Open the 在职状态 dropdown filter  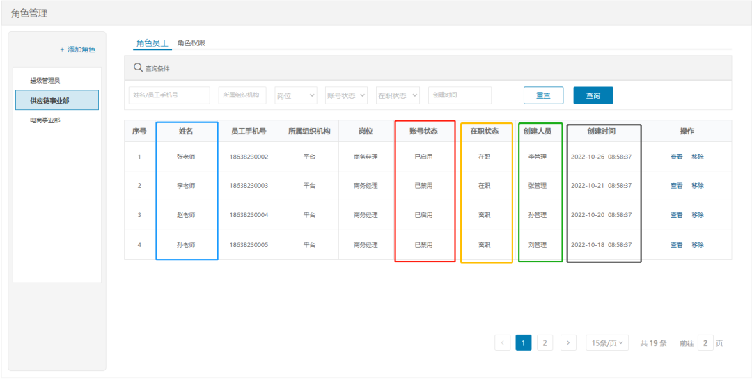[398, 95]
